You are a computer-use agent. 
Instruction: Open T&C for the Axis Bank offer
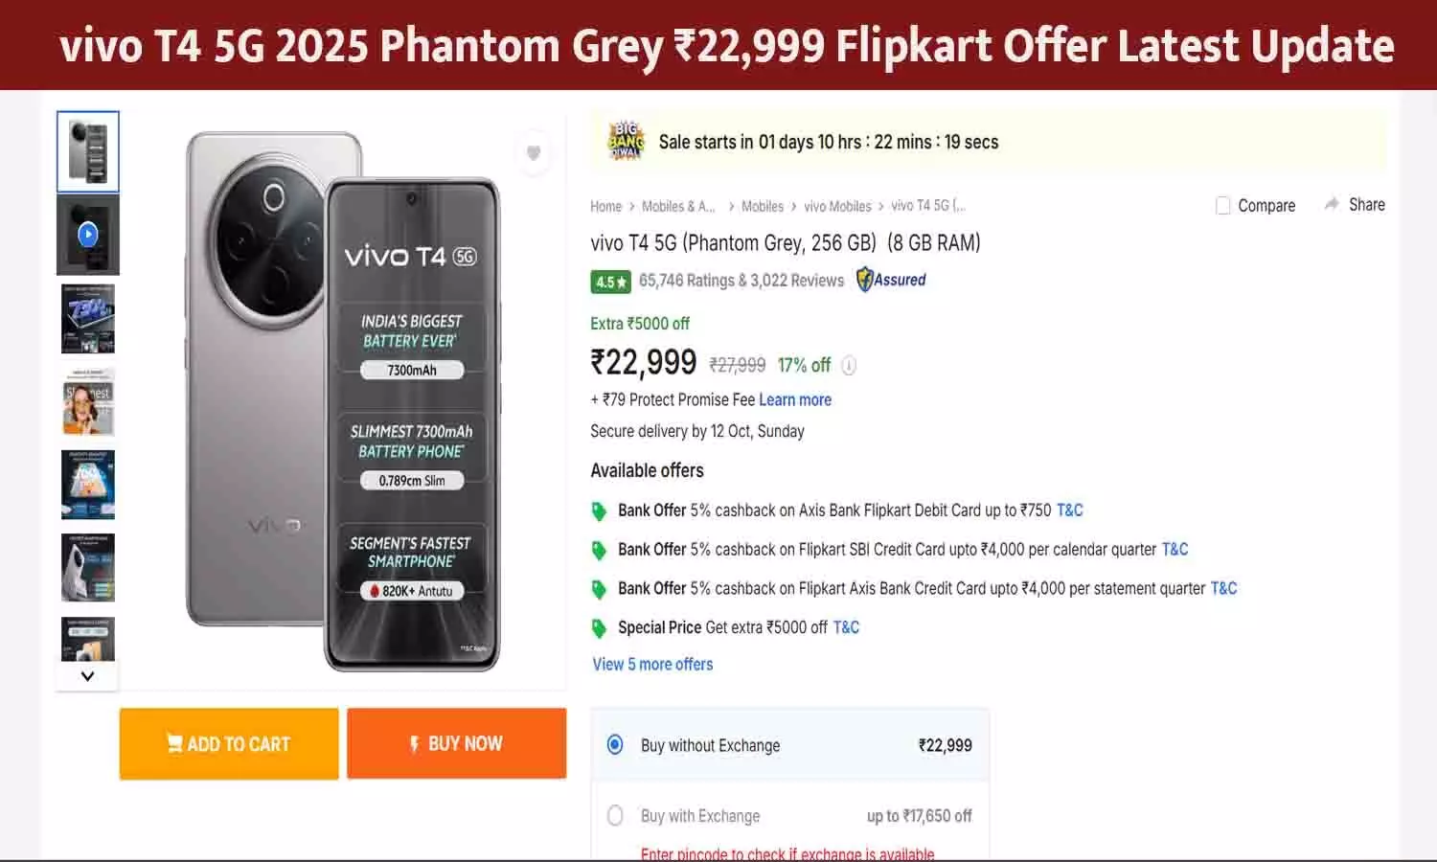(x=1069, y=510)
